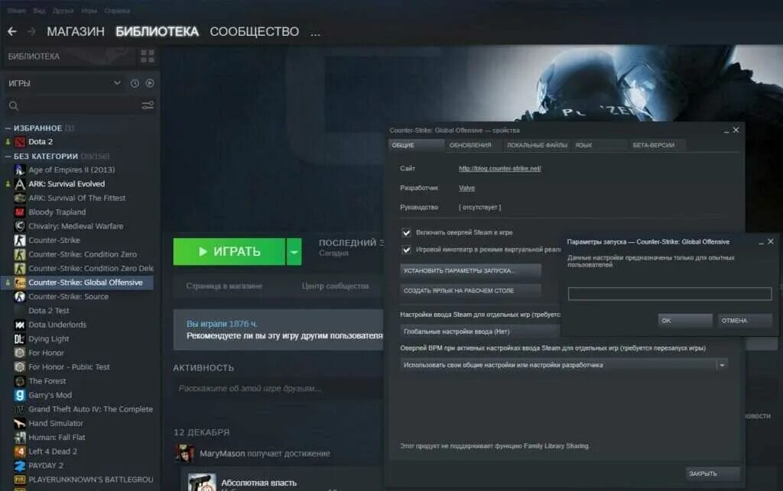The image size is (783, 491).
Task: Open blog.counter-strike.net link
Action: (500, 169)
